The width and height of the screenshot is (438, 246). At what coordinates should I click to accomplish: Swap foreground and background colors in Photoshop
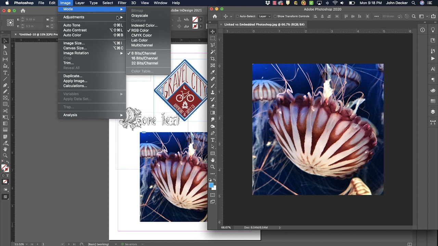(215, 180)
